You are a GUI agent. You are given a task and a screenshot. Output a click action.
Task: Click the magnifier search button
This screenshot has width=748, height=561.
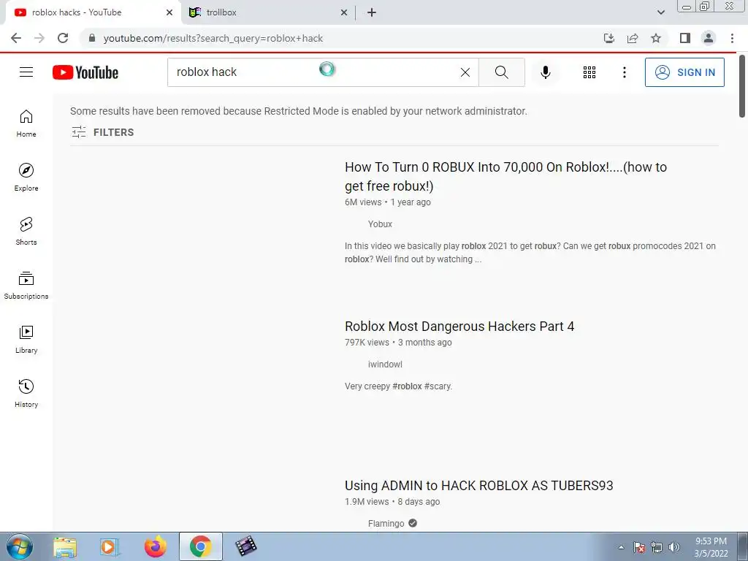[x=501, y=72]
